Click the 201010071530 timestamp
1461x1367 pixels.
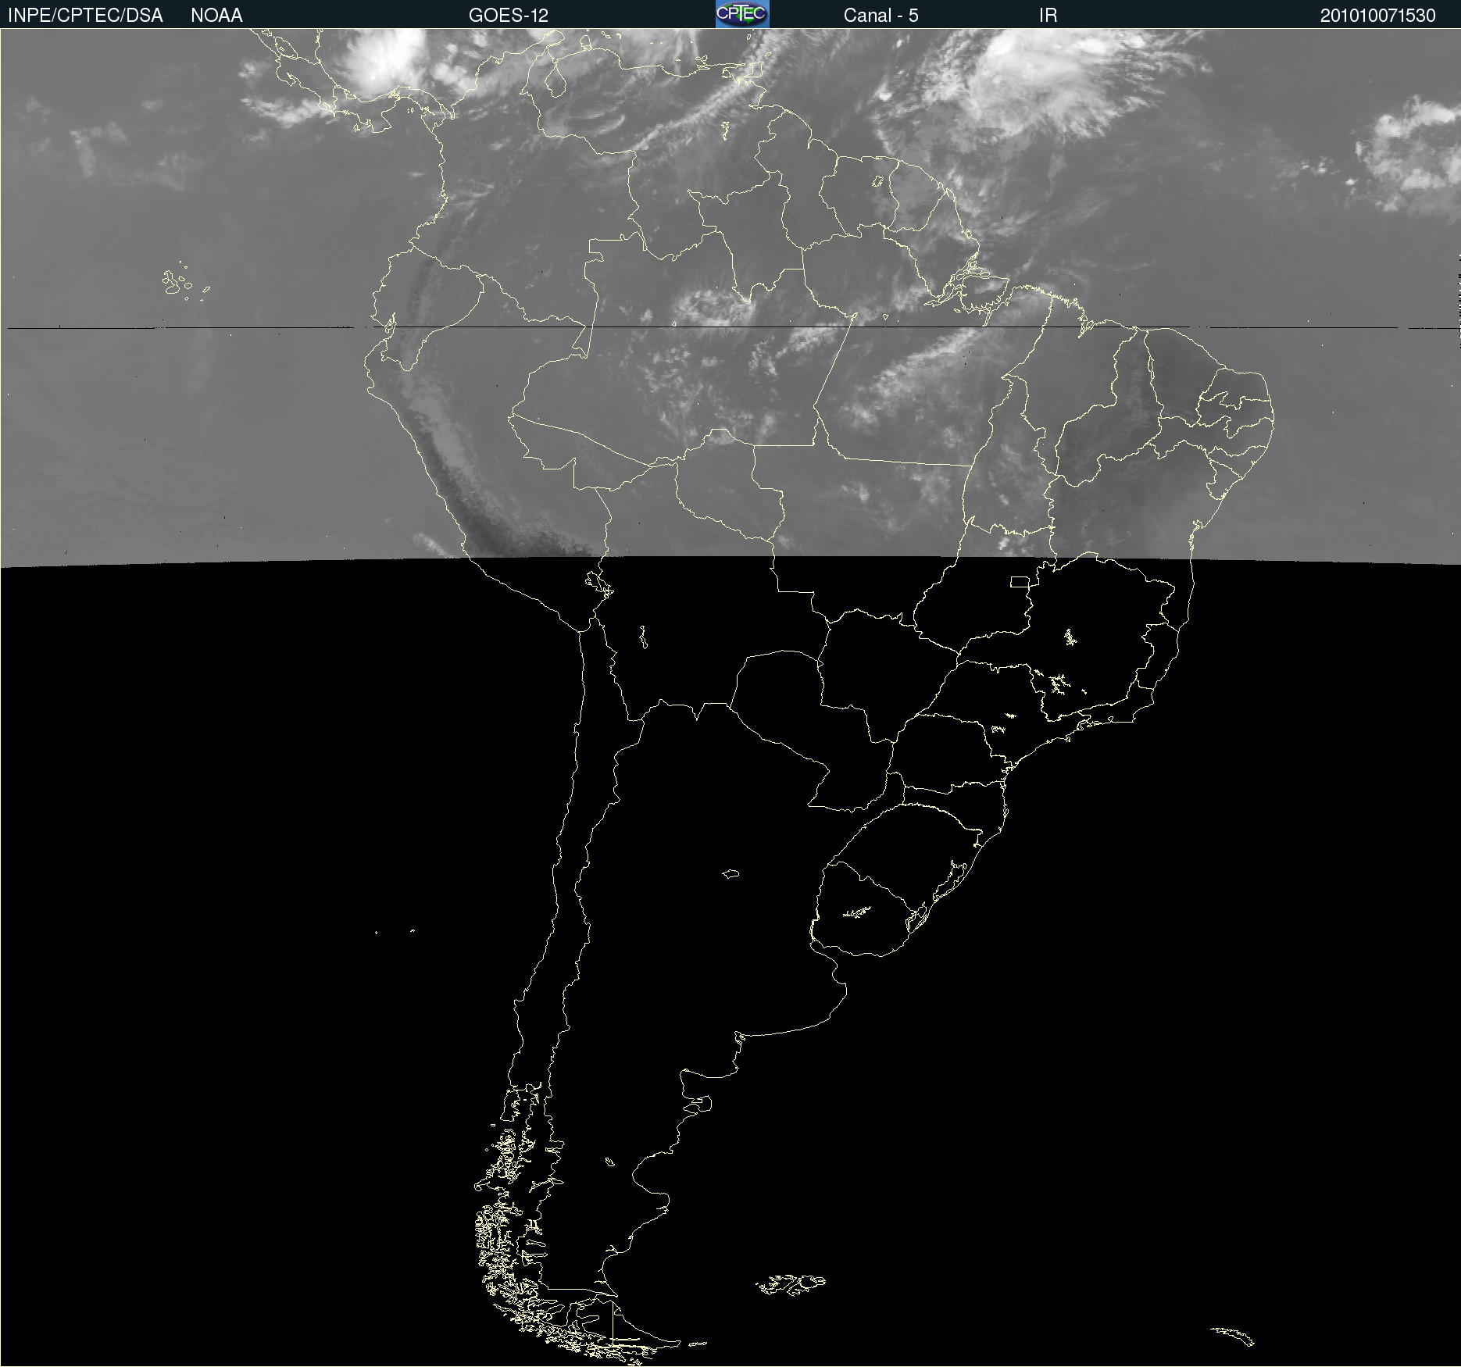pos(1377,16)
